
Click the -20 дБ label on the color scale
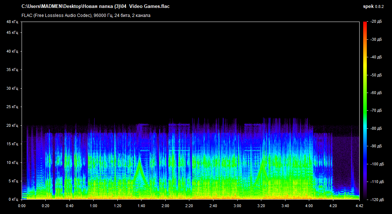(376, 22)
